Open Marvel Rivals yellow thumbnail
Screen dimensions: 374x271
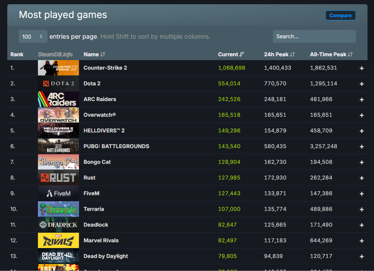click(x=58, y=240)
